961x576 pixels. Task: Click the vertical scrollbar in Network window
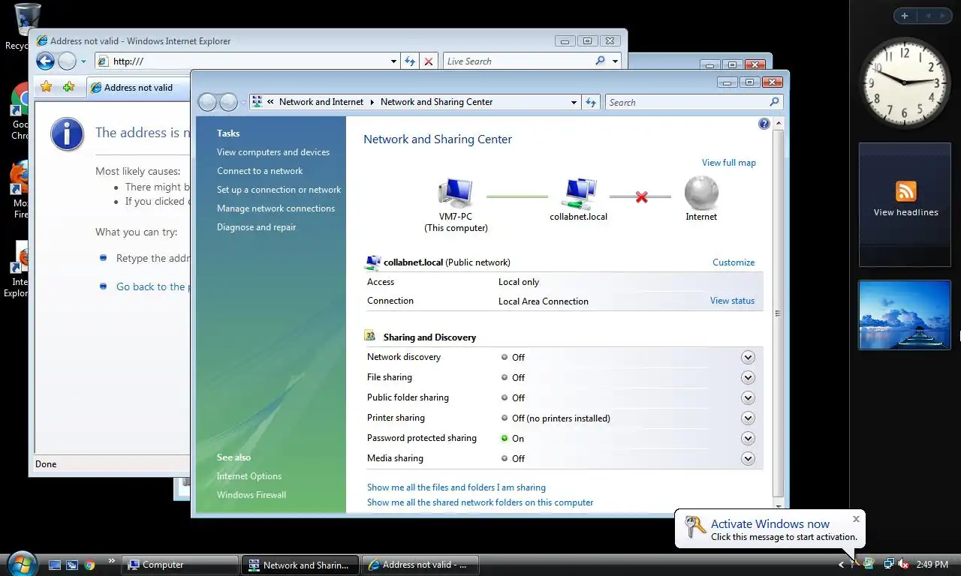click(778, 313)
